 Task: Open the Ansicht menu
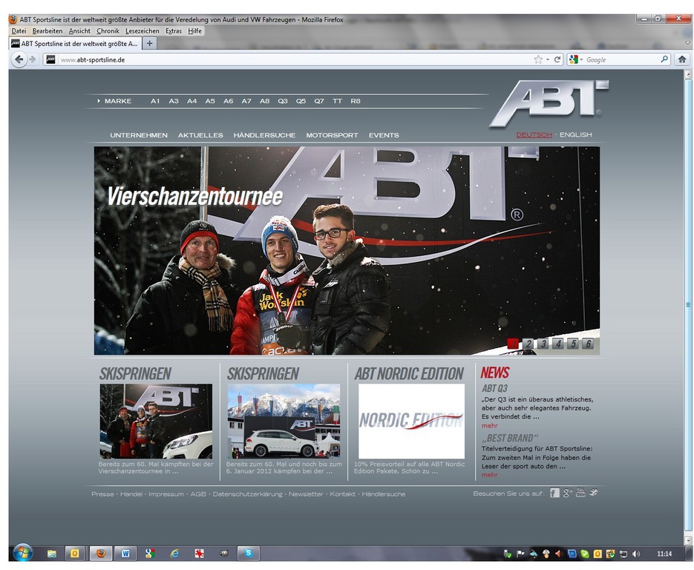79,31
